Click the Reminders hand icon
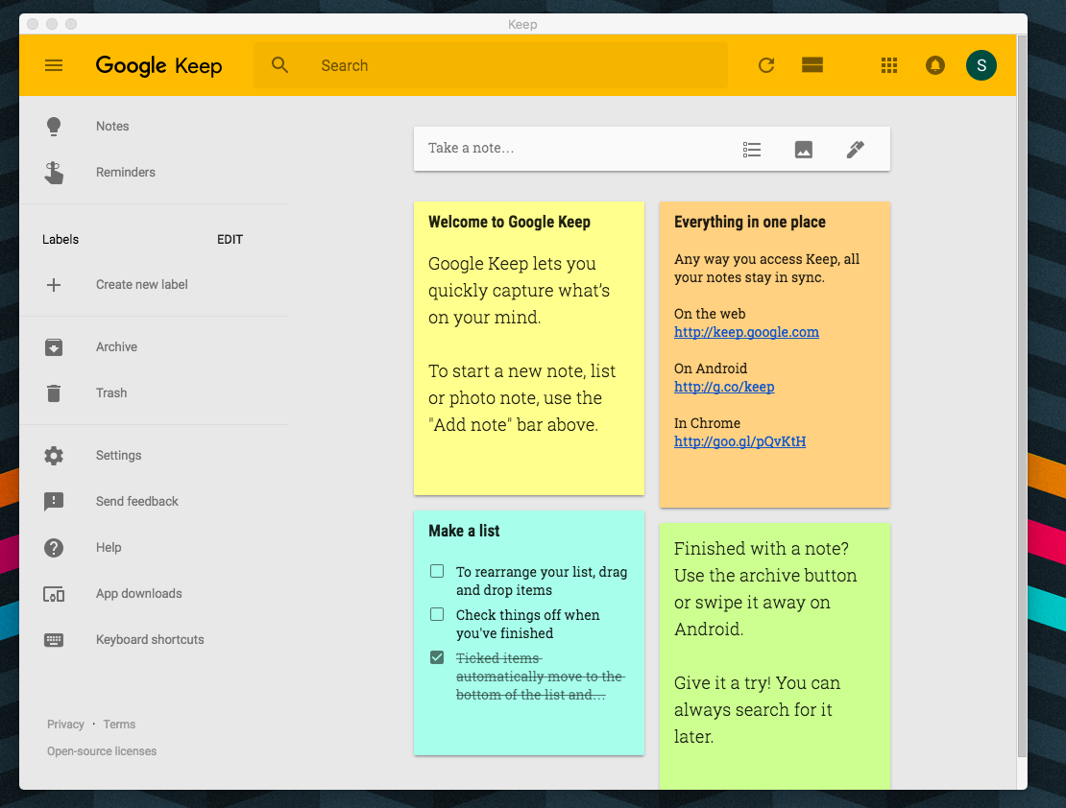The height and width of the screenshot is (808, 1066). 54,173
